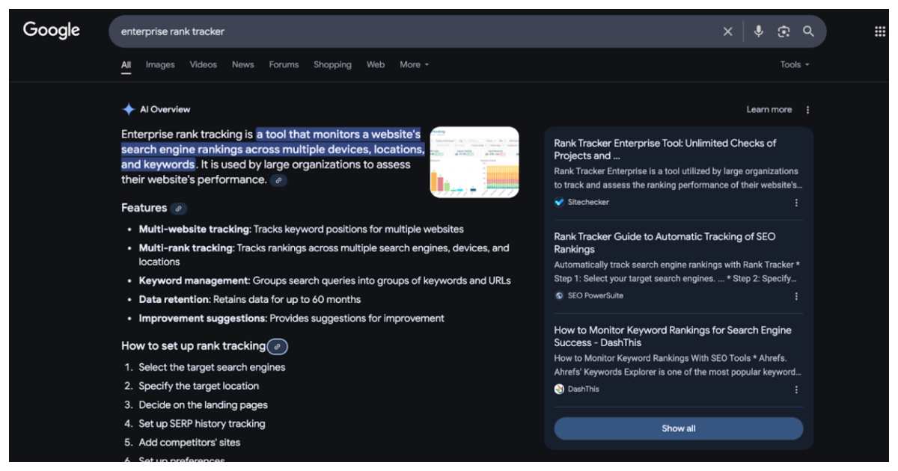The height and width of the screenshot is (471, 898).
Task: Start voice search with microphone icon
Action: [758, 31]
